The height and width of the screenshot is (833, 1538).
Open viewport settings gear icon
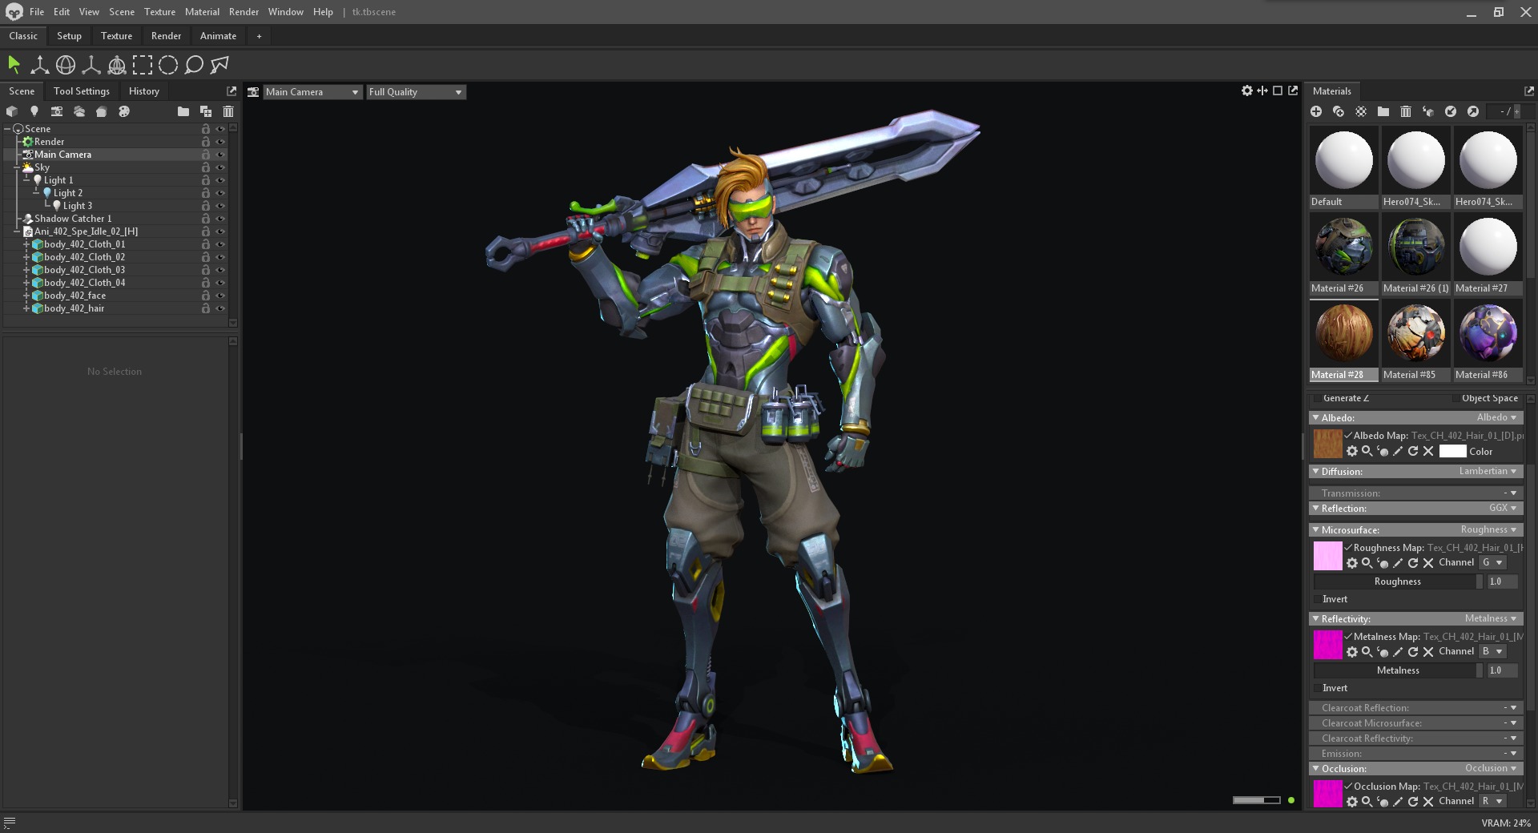tap(1247, 91)
